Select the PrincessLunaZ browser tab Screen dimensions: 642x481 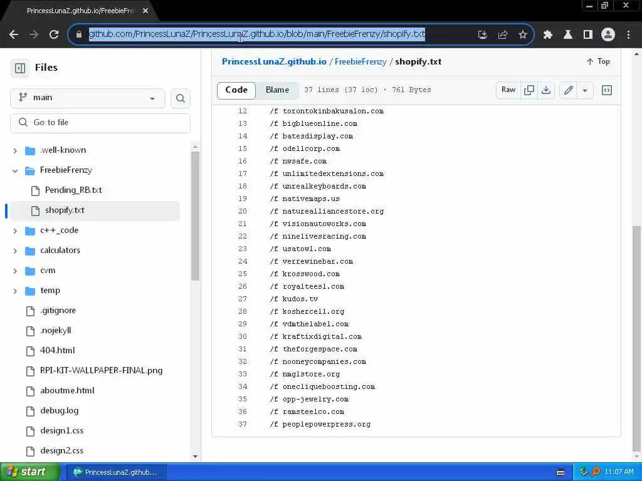point(80,11)
